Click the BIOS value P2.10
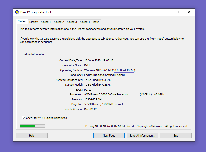This screenshot has width=206, height=152. click(x=88, y=90)
